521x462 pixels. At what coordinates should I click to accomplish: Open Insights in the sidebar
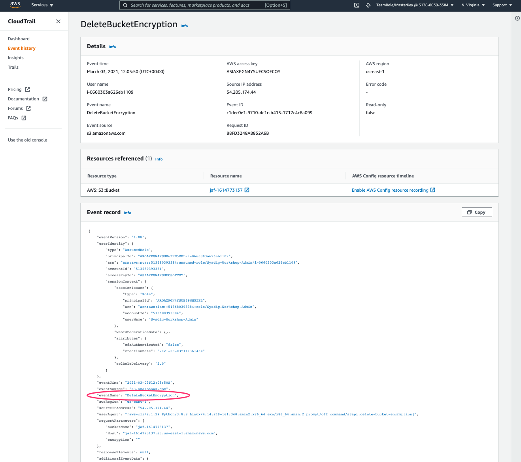[16, 58]
